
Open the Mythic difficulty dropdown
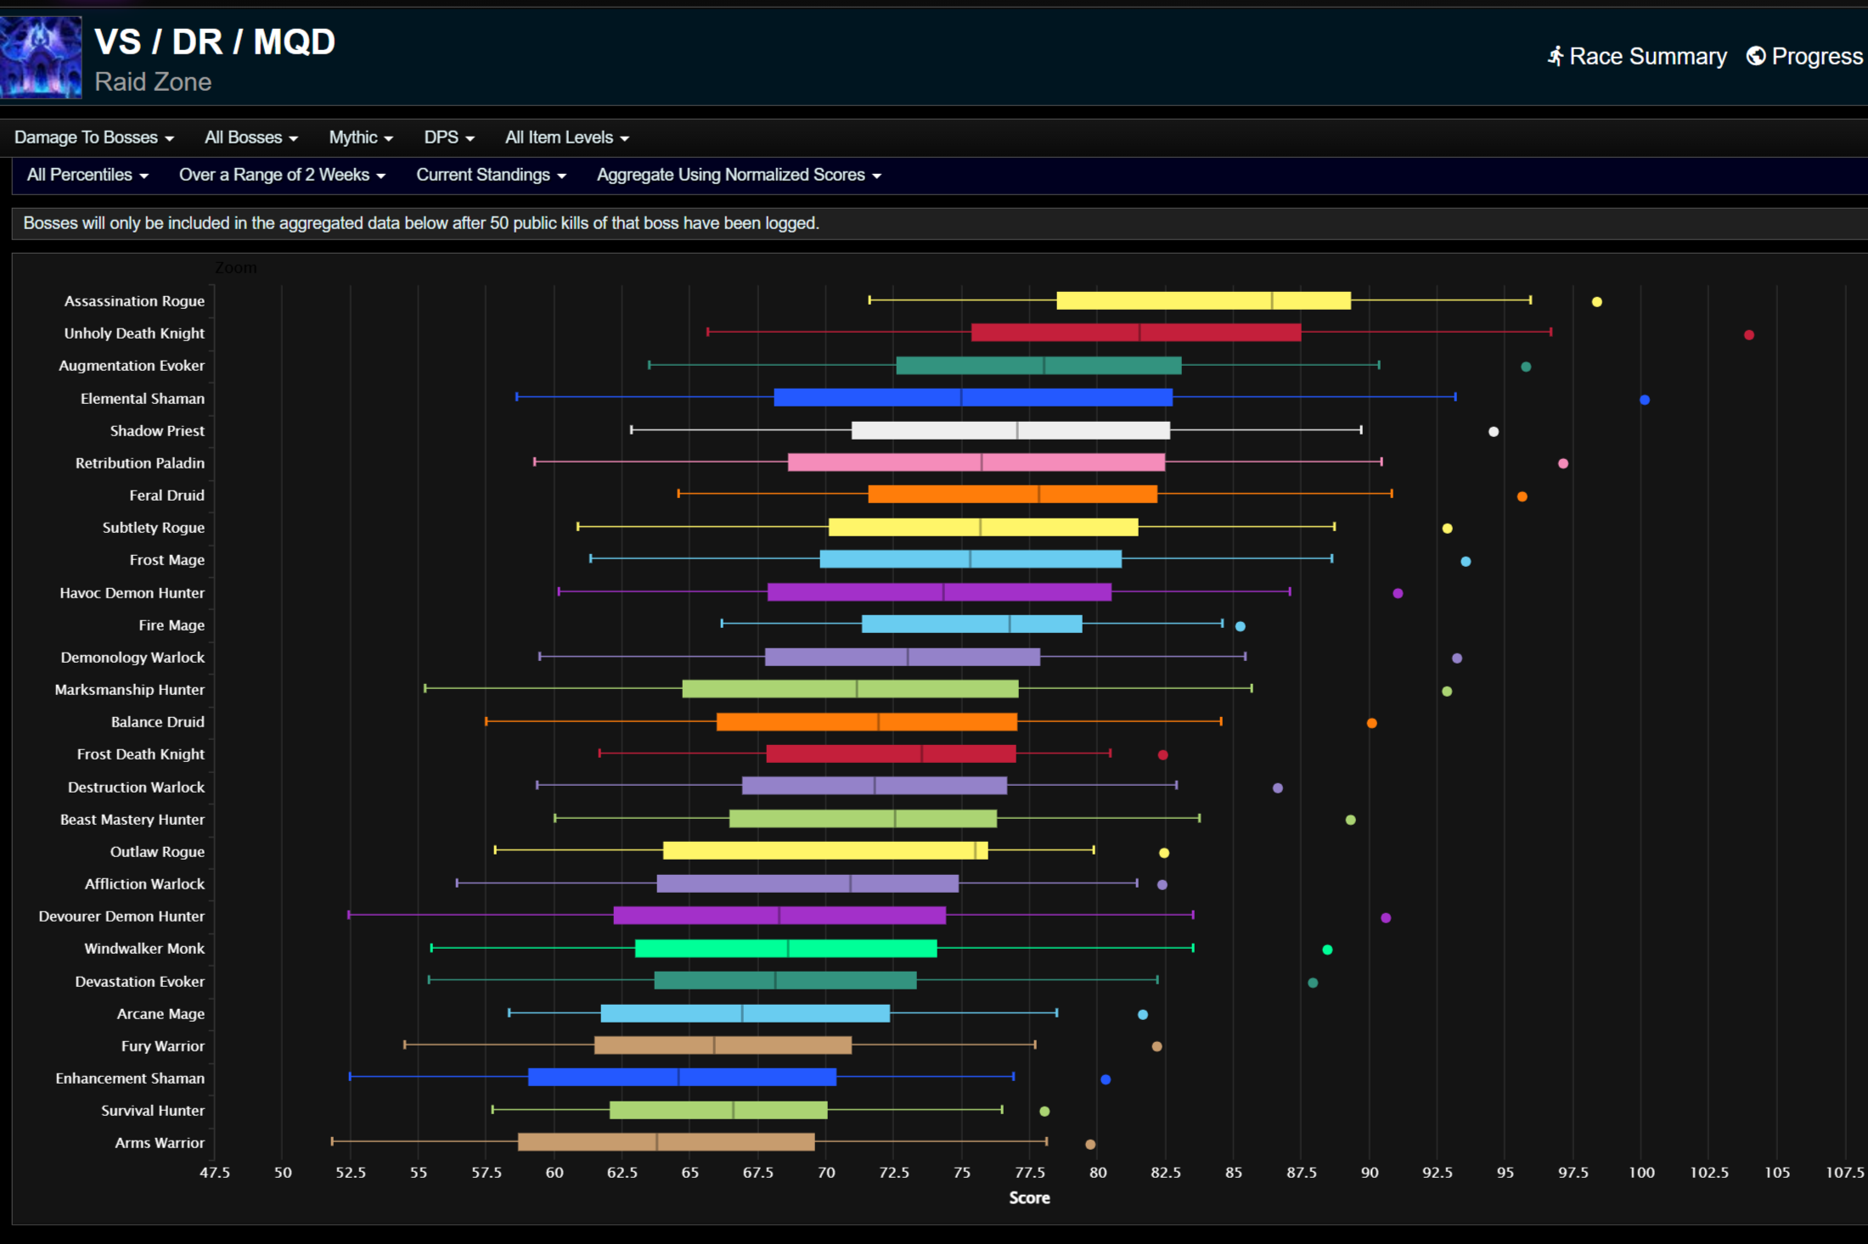coord(360,137)
